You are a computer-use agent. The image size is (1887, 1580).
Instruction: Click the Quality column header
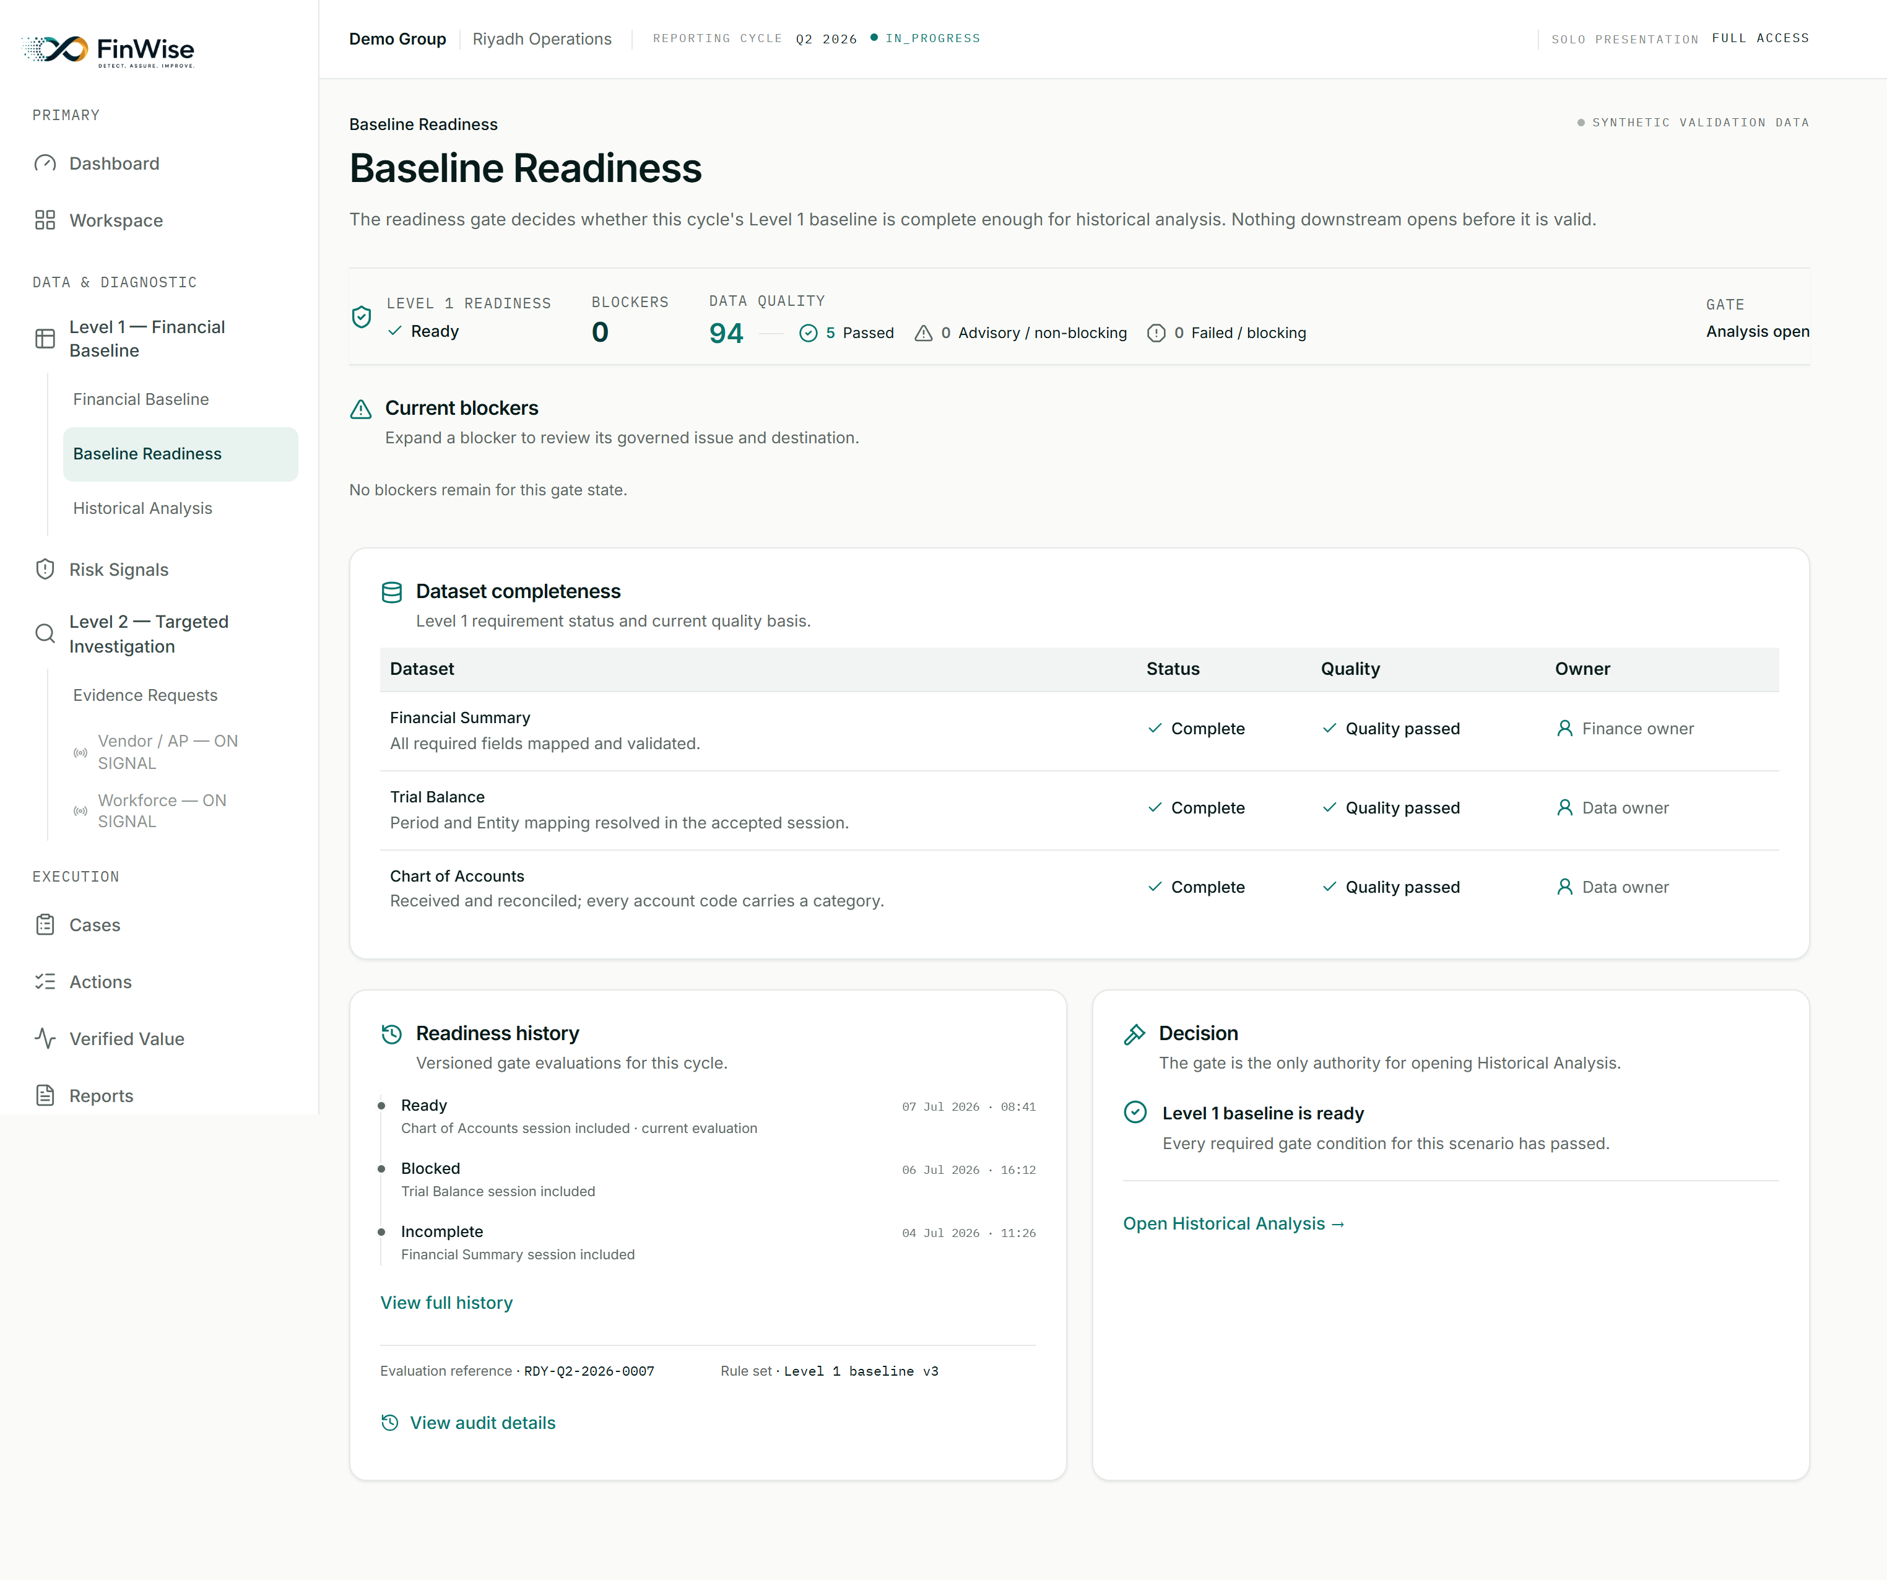(1350, 669)
